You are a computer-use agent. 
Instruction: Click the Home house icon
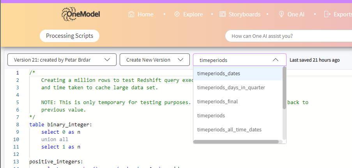pyautogui.click(x=131, y=14)
